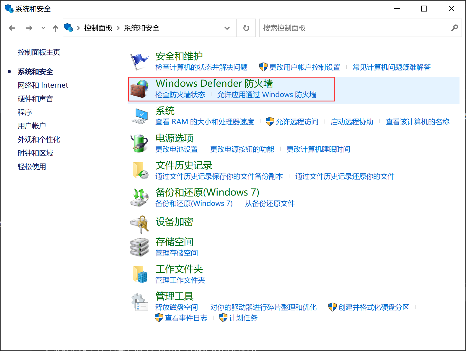Click the Device Encryption padlock icon

click(x=139, y=224)
